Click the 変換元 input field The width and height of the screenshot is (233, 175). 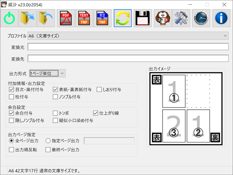tap(128, 47)
